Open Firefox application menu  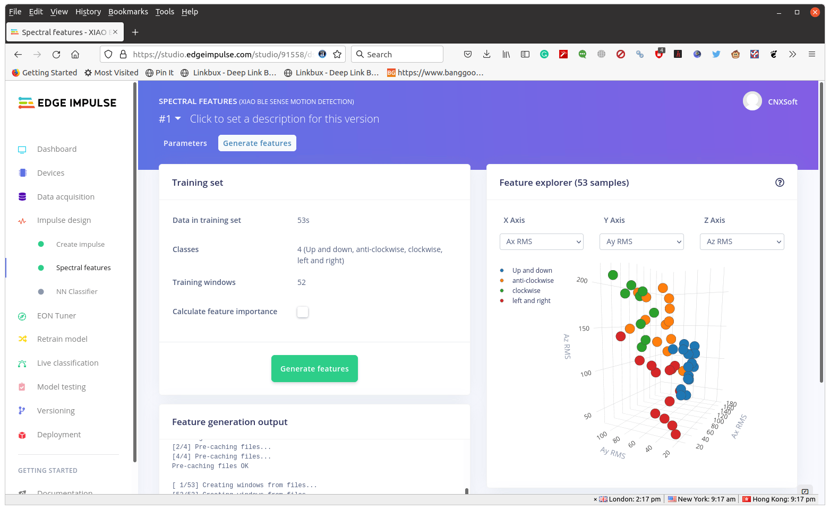811,54
